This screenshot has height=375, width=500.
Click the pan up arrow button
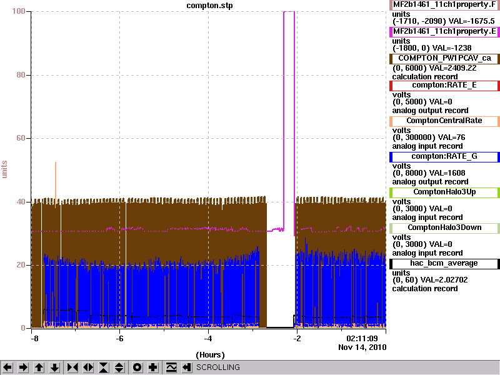coord(39,367)
